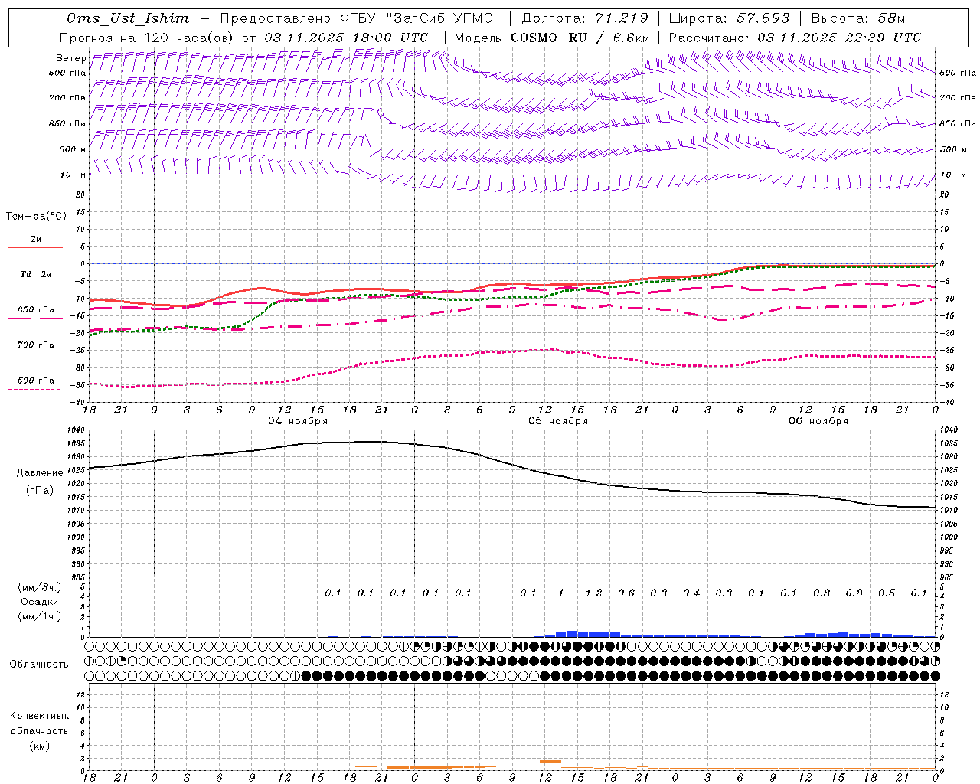Click the station name Oms_Ust_Ishim in the header
This screenshot has width=980, height=784.
(x=128, y=18)
